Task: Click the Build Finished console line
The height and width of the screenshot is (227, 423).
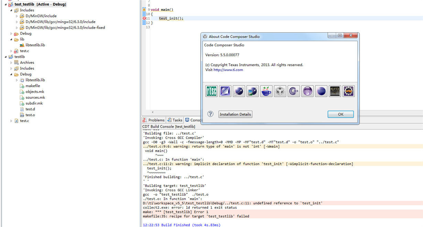Action: coord(182,225)
